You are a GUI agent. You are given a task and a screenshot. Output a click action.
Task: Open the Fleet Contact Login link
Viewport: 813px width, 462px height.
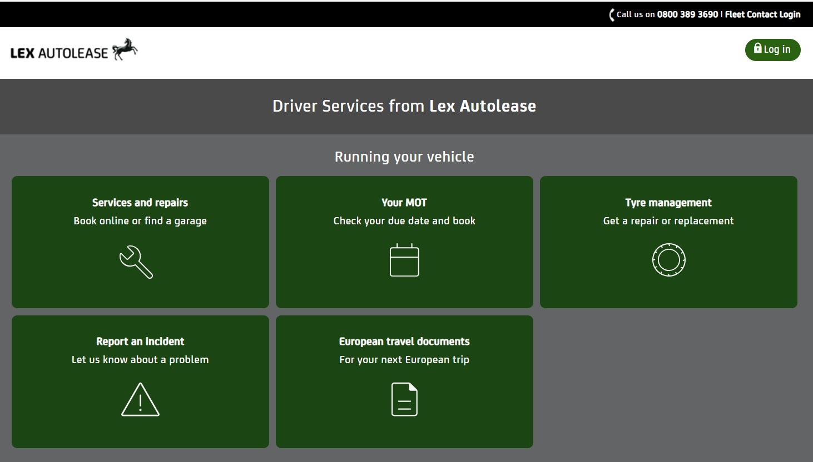762,14
